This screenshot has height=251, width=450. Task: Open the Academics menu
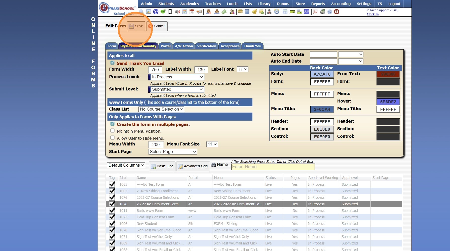[190, 4]
